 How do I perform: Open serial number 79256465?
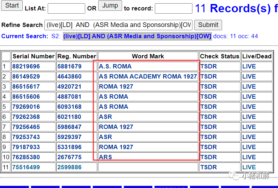click(26, 127)
